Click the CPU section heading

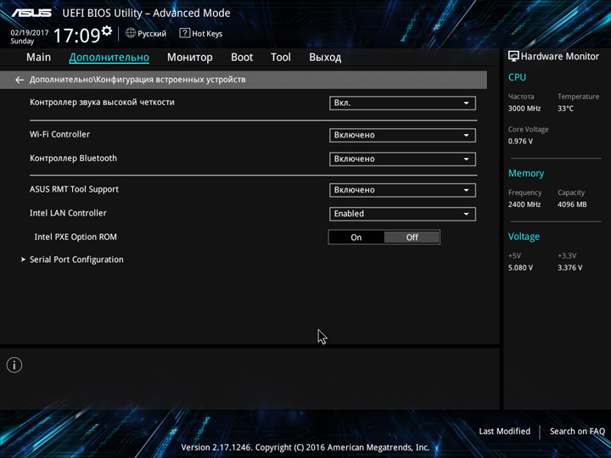pyautogui.click(x=517, y=77)
